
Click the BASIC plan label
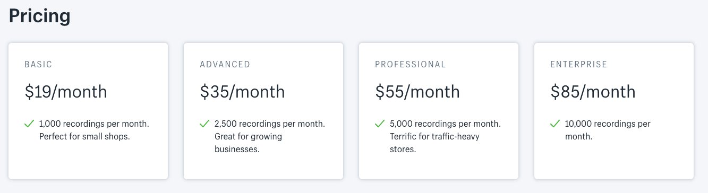(x=38, y=65)
